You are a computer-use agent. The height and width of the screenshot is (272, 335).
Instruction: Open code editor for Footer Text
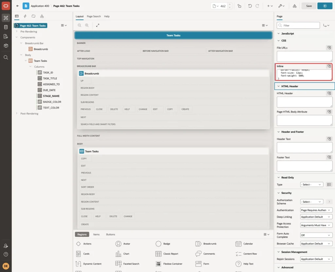coord(329,157)
